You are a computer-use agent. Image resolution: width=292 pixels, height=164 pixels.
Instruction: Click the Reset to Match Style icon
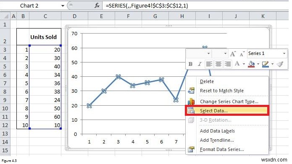(x=191, y=91)
